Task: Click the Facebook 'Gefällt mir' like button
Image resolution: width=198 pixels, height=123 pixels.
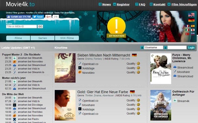Action: [19, 17]
